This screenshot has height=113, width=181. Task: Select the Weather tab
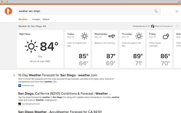click(x=23, y=19)
